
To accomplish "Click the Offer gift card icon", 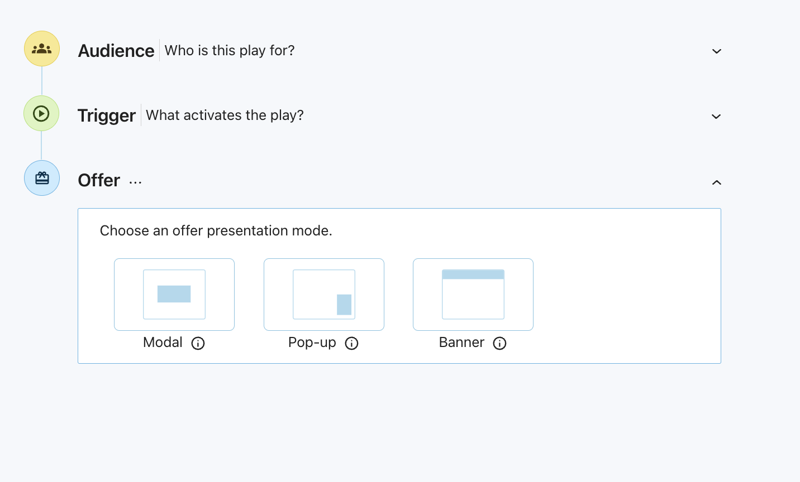I will click(x=42, y=178).
